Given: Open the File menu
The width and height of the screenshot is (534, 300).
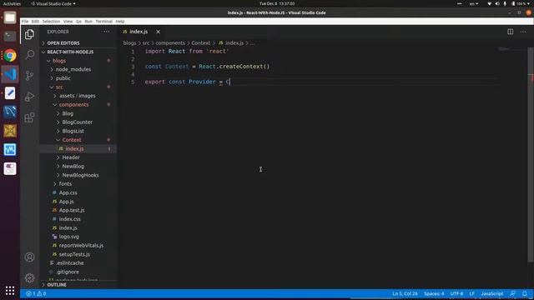Looking at the screenshot, I should tap(25, 21).
